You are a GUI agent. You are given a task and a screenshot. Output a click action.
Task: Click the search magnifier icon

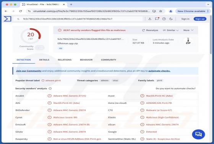(x=18, y=19)
